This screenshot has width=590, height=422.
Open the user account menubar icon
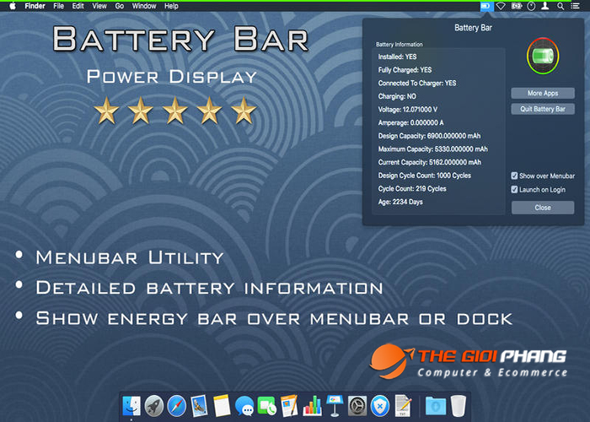point(544,6)
